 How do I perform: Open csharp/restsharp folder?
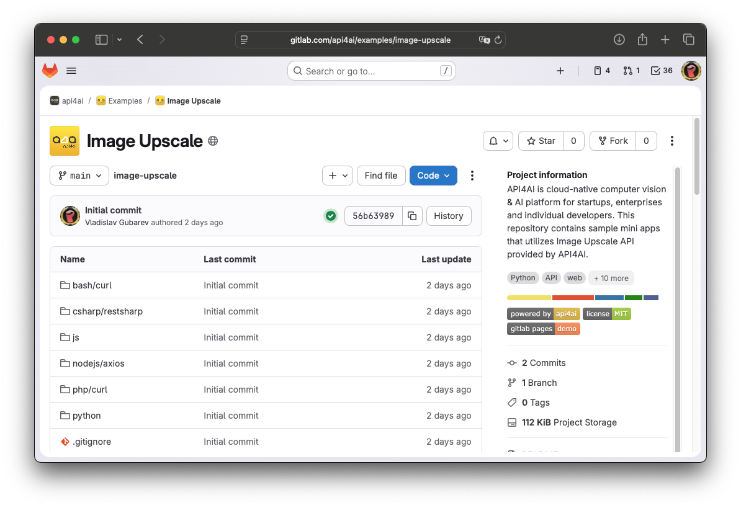[x=107, y=311]
